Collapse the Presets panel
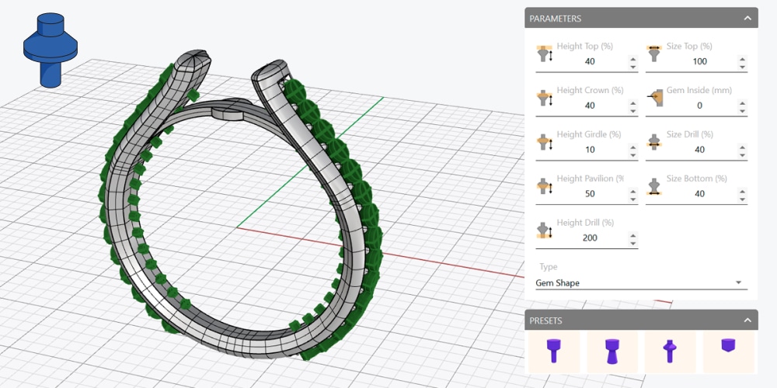777x388 pixels. [747, 320]
